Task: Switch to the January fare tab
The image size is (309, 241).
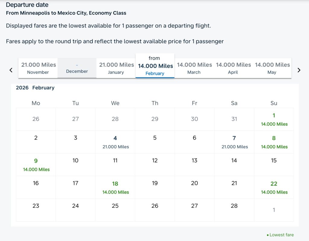Action: coord(116,68)
